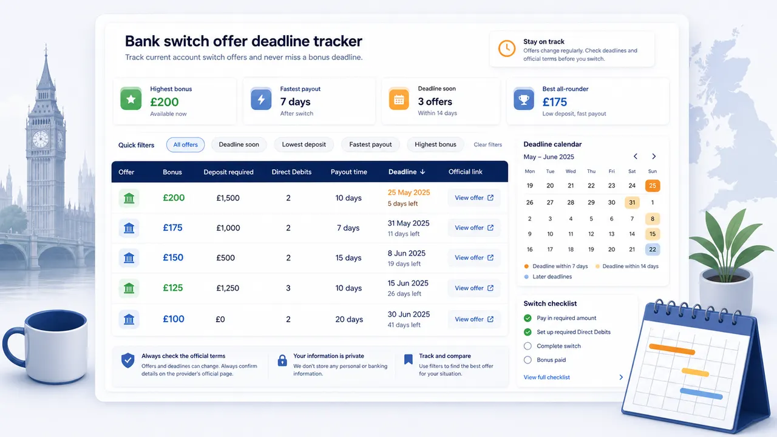Click the Clear filters link

tap(488, 144)
